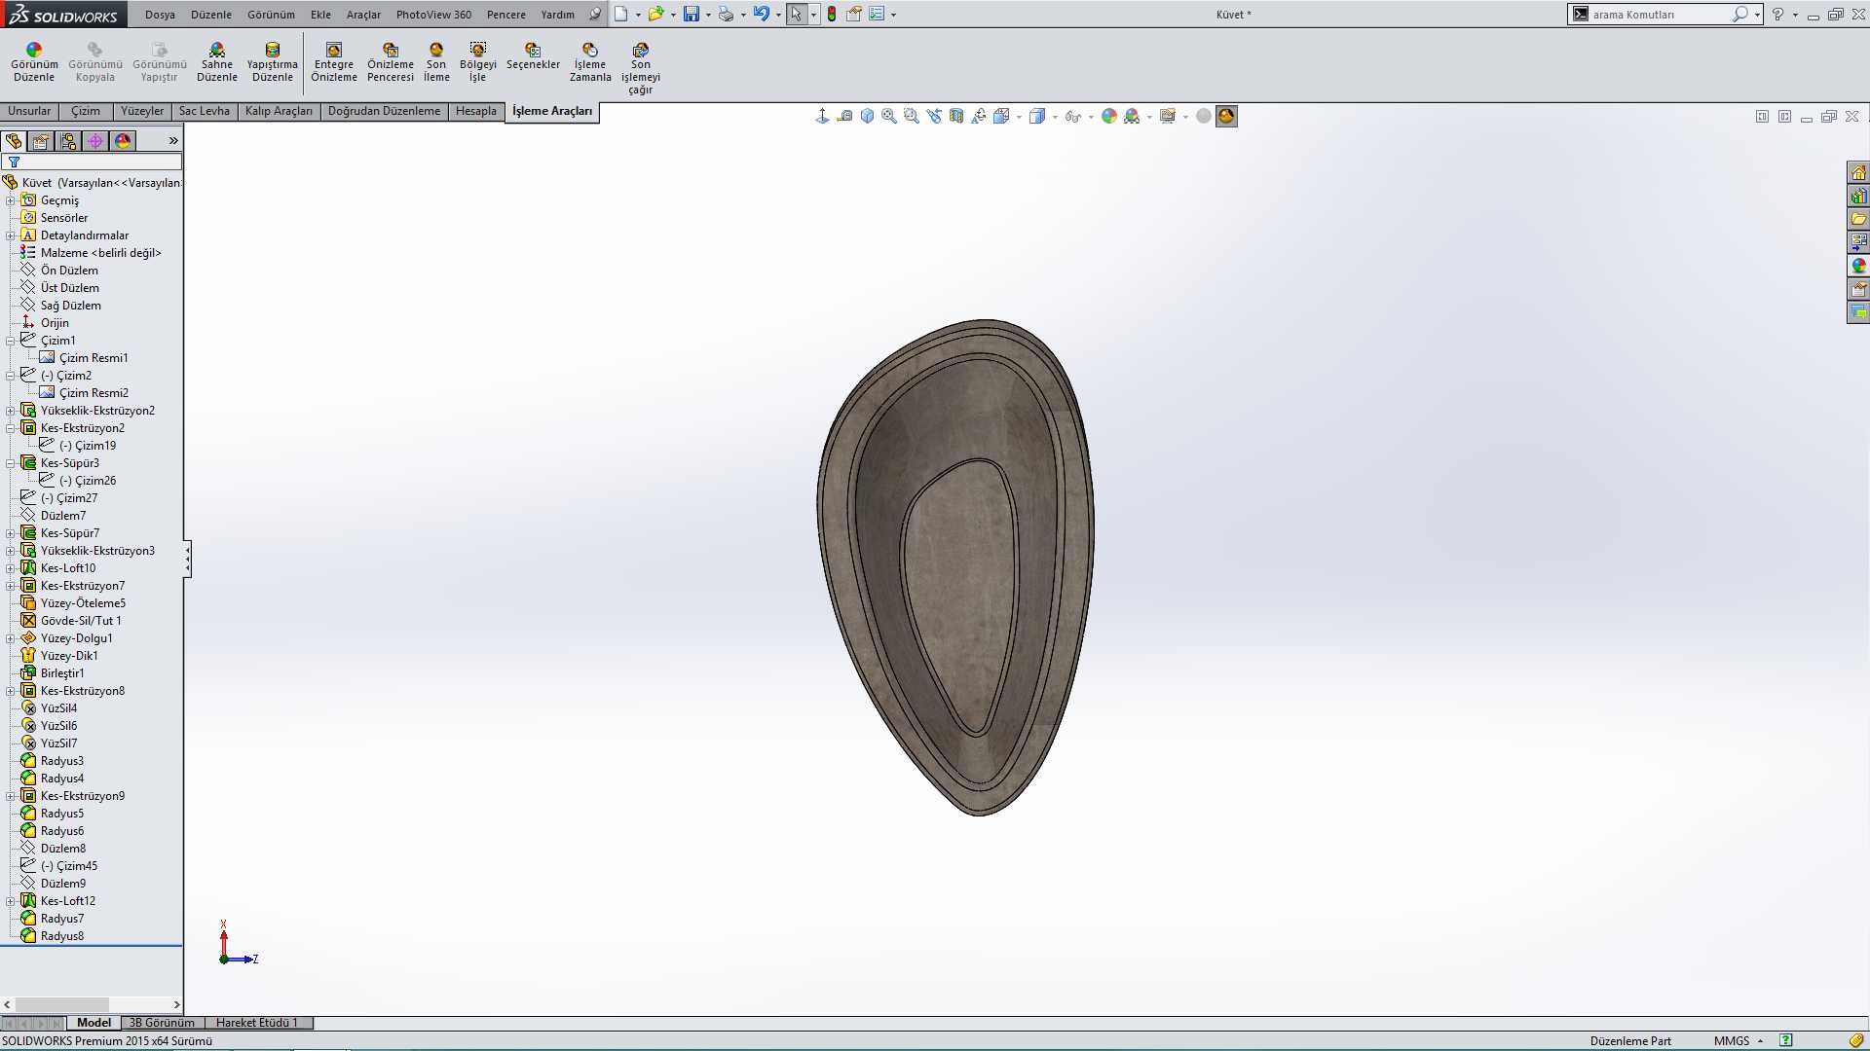Image resolution: width=1870 pixels, height=1051 pixels.
Task: Open Önizleme Penceresi preview window
Action: click(391, 62)
